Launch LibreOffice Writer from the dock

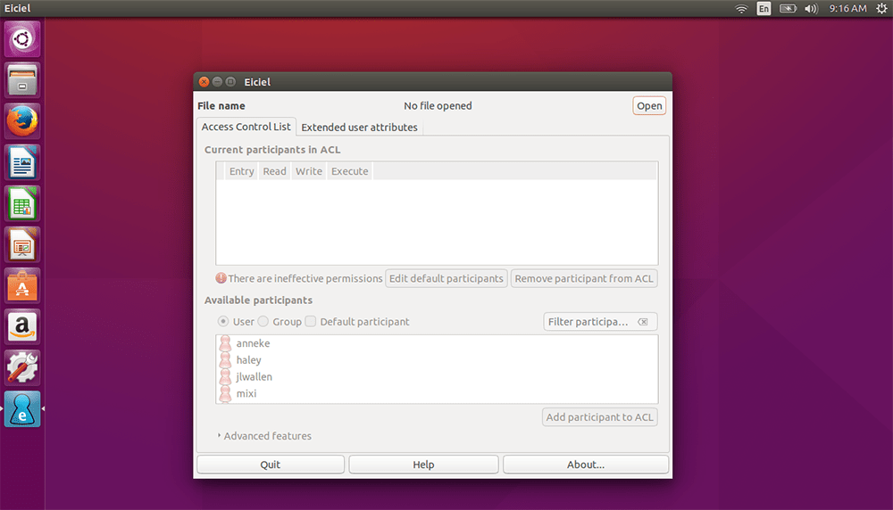click(22, 162)
